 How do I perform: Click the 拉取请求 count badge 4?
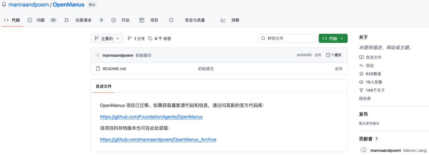pyautogui.click(x=102, y=20)
